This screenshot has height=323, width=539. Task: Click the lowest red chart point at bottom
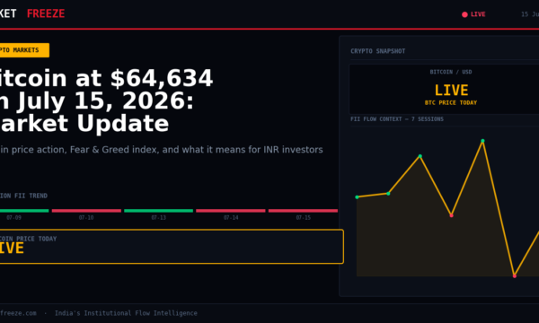pyautogui.click(x=514, y=276)
